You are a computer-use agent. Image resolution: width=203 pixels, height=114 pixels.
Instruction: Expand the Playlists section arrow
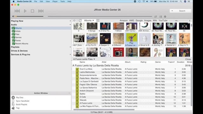70,47
